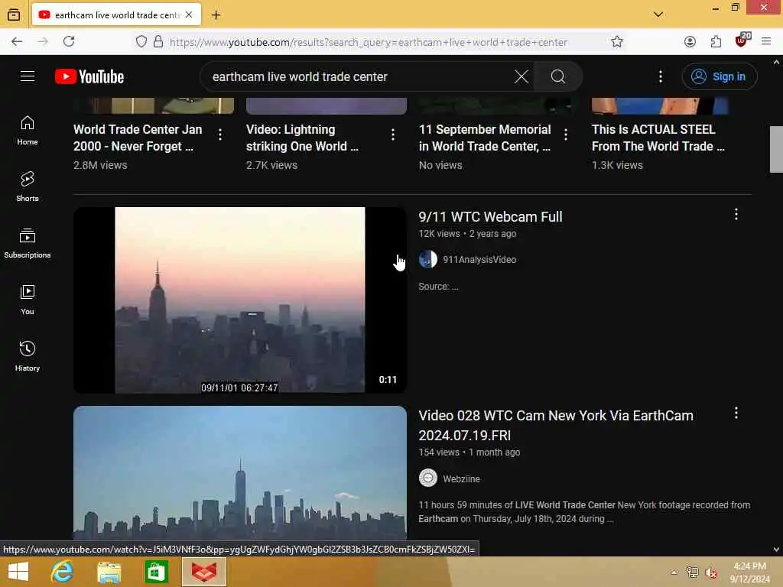Open a new tab with the plus button
The image size is (783, 587).
pyautogui.click(x=216, y=15)
